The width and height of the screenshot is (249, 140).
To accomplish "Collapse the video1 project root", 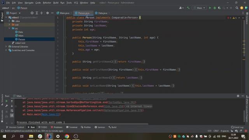I will (6, 17).
